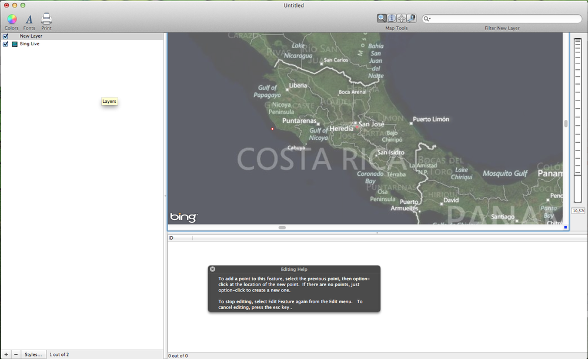The height and width of the screenshot is (359, 588).
Task: Open the Styles... dialog
Action: coord(34,354)
